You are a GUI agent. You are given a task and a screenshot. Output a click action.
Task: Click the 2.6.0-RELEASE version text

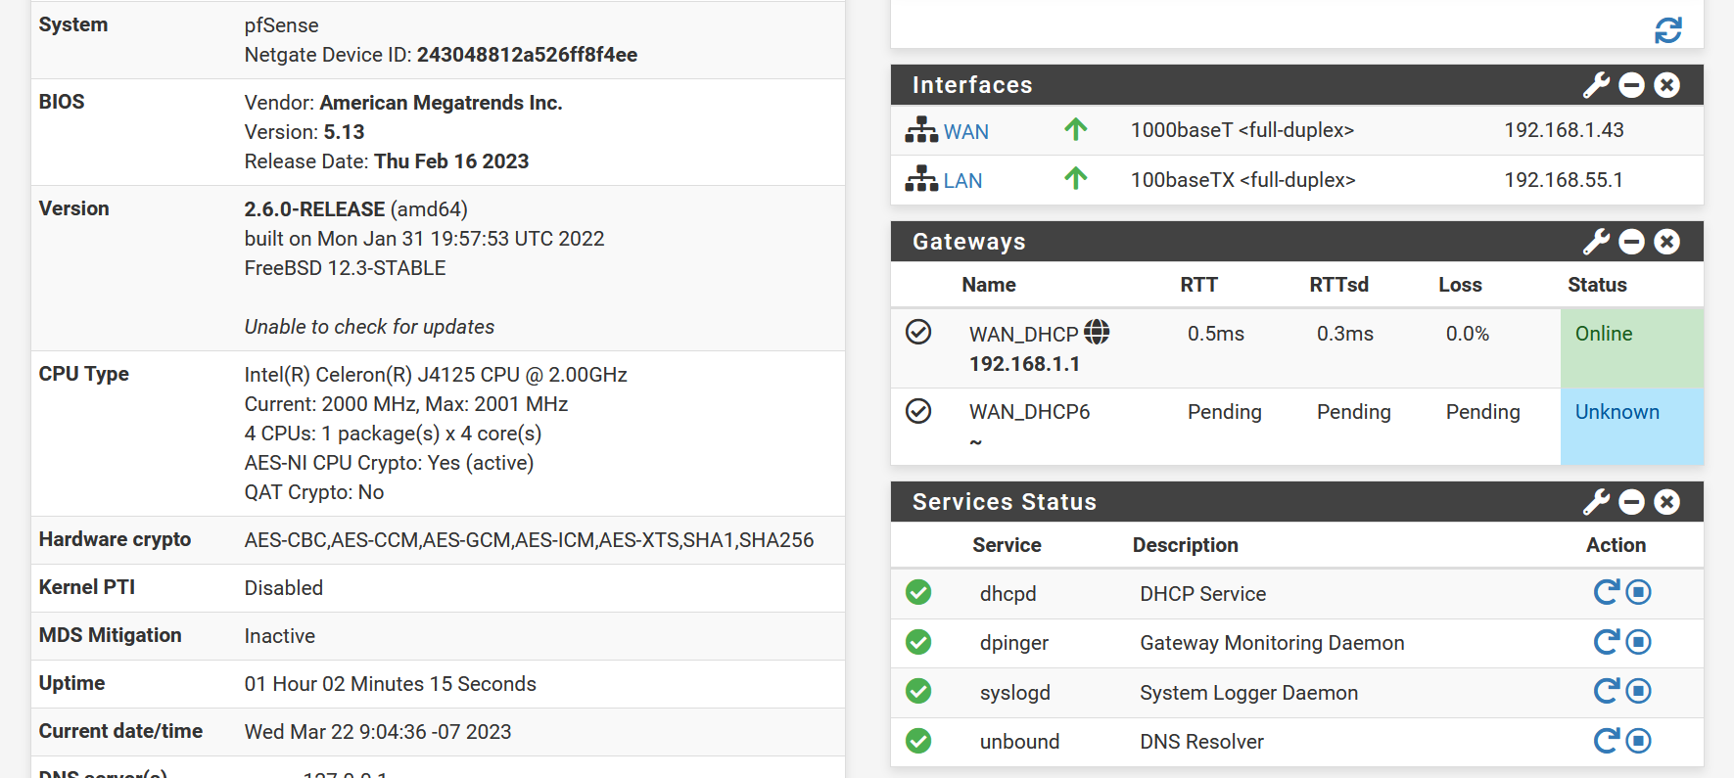[x=314, y=209]
